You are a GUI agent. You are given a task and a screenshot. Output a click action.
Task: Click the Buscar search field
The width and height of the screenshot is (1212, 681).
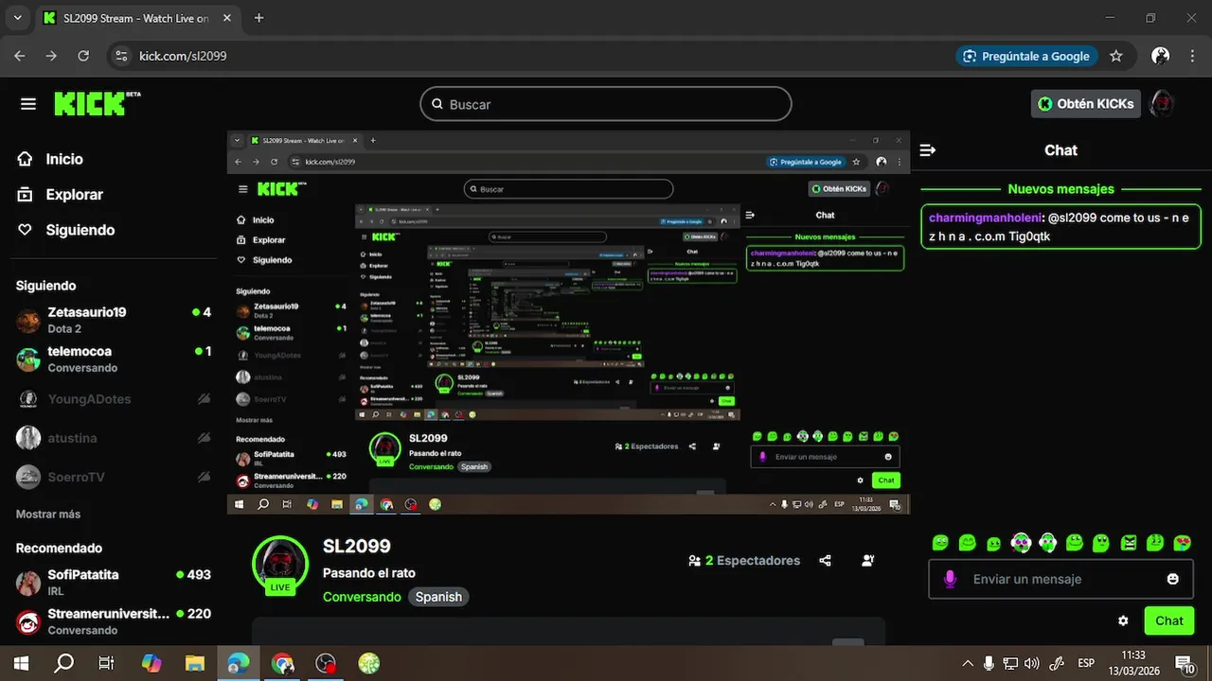pos(606,104)
